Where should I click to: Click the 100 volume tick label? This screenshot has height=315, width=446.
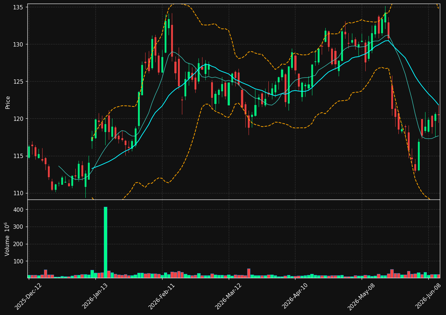point(19,261)
